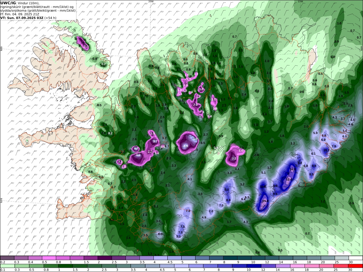The width and height of the screenshot is (363, 272).
Task: Pick bright red bottom-row swatch at 30
Action: tap(356, 266)
